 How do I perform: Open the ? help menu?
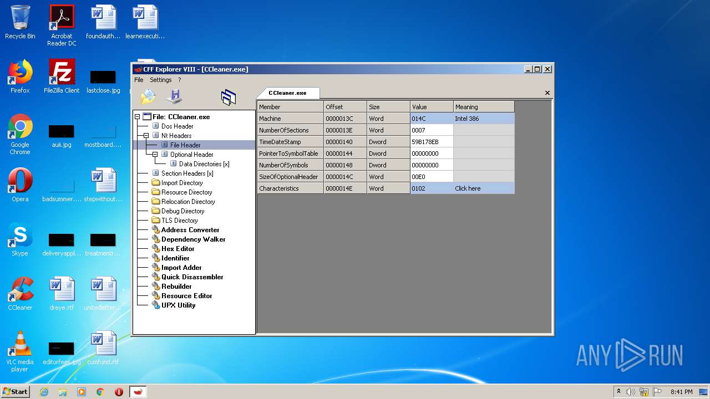(x=179, y=80)
